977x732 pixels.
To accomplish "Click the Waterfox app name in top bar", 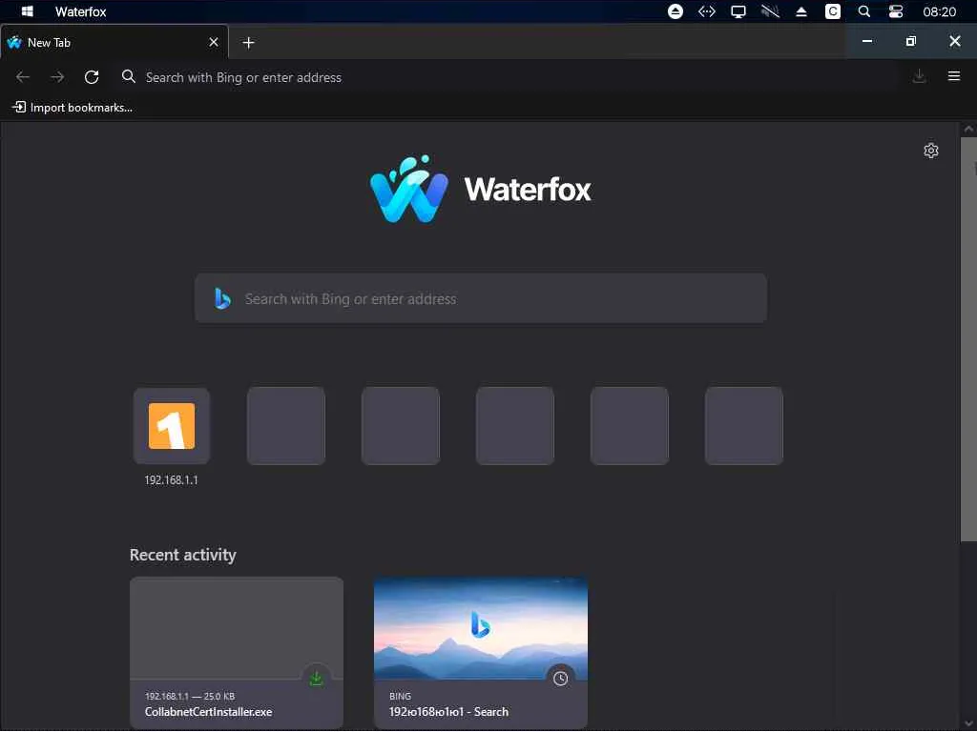I will pos(80,11).
